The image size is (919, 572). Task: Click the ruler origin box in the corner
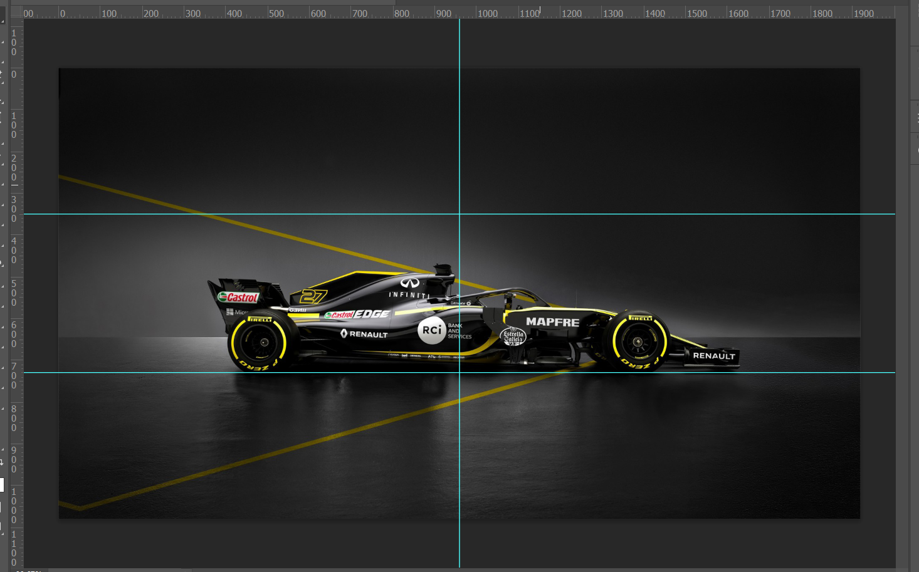point(17,13)
